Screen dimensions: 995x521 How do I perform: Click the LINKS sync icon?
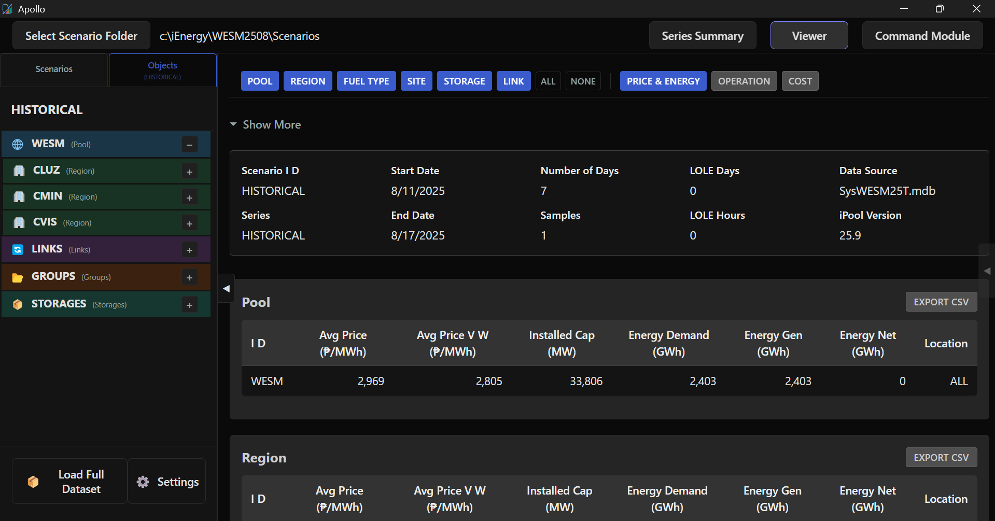click(18, 249)
